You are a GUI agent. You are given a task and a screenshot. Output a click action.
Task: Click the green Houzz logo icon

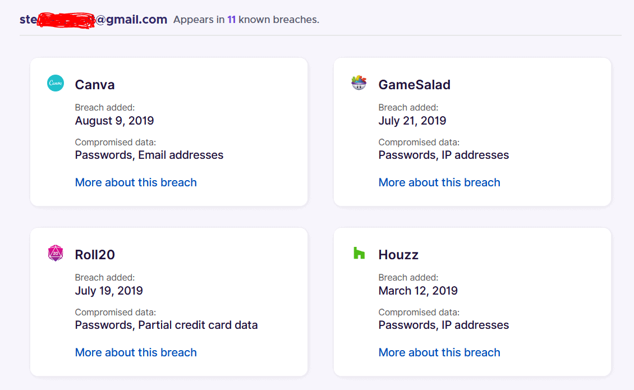coord(359,253)
